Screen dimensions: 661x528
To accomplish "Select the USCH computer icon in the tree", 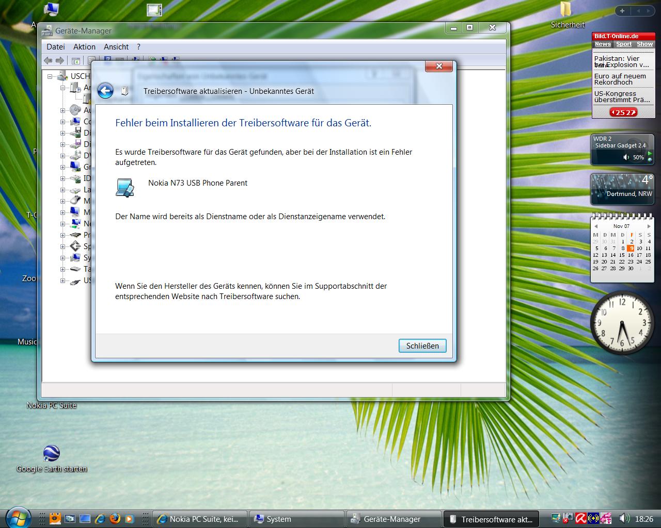I will coord(62,76).
